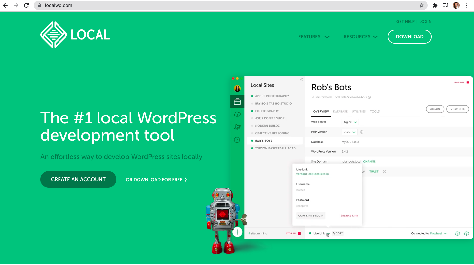Viewport: 474px width, 265px height.
Task: Select ROB'S BOTS in site list
Action: [x=275, y=141]
